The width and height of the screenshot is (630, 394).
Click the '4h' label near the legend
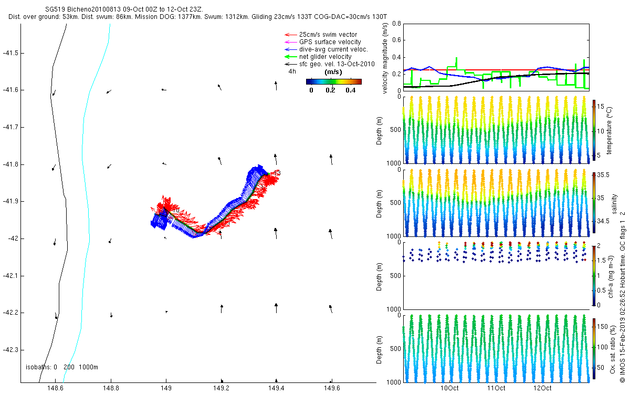pyautogui.click(x=292, y=71)
